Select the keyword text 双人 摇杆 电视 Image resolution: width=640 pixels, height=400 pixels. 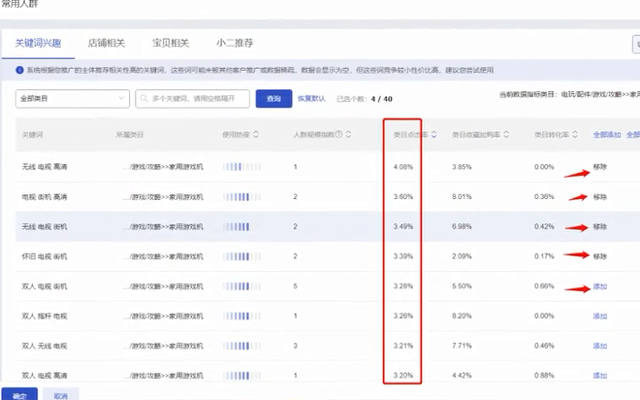45,317
